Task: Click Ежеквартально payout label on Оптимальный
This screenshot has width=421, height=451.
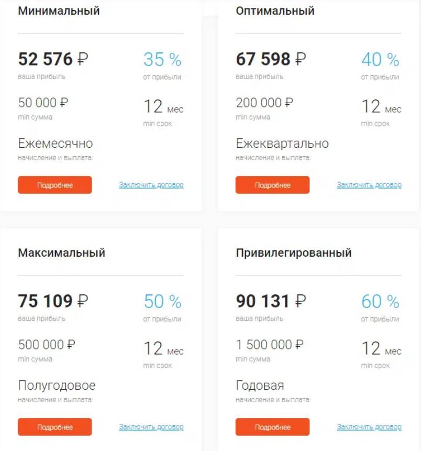Action: point(283,143)
